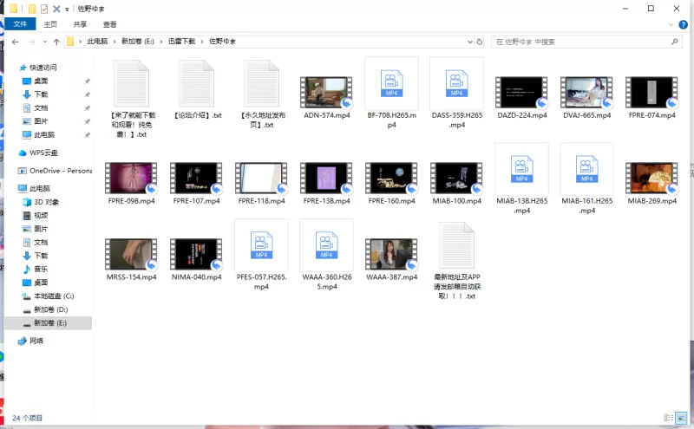Click the Back navigation arrow
Screen dimensions: 694x429
pyautogui.click(x=16, y=42)
